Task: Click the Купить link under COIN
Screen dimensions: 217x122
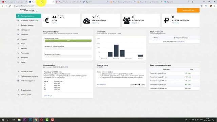Action: click(x=55, y=23)
